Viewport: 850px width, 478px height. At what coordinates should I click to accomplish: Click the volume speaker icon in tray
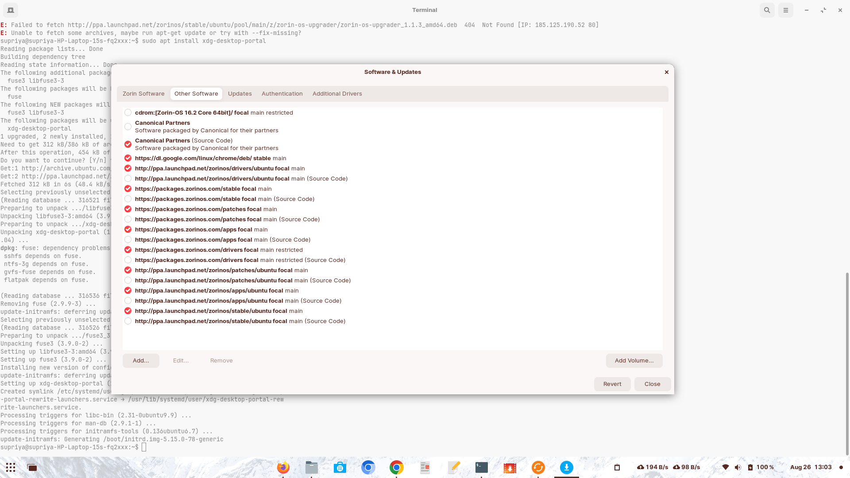[738, 467]
